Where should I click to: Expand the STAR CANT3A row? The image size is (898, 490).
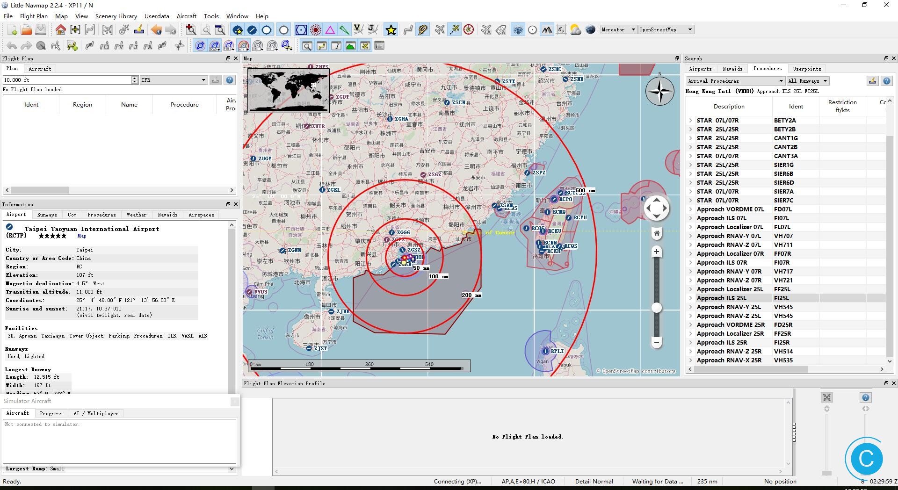(690, 156)
